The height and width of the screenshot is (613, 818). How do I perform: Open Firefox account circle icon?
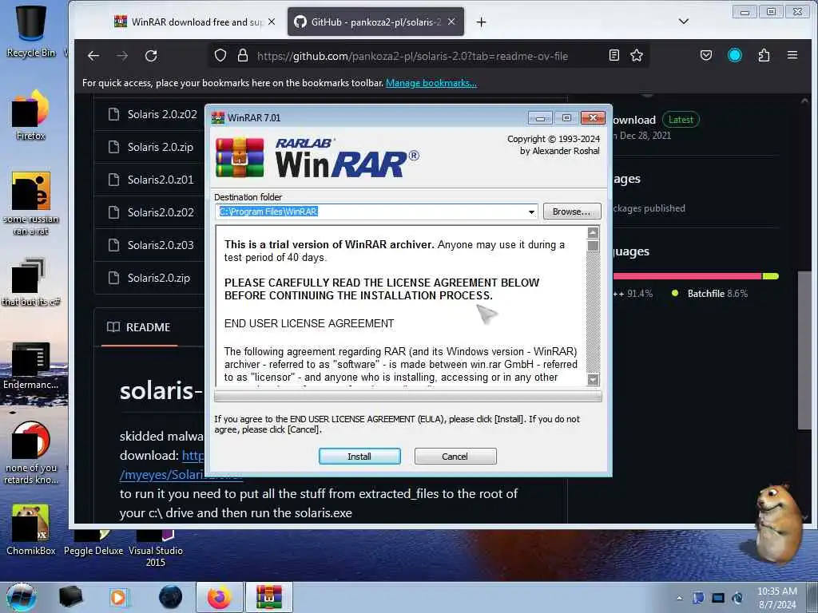(735, 55)
